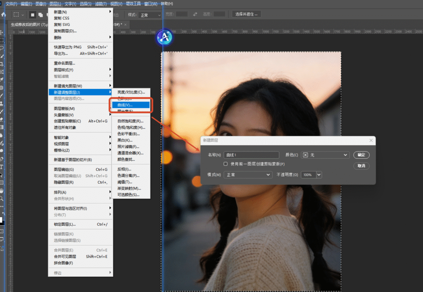This screenshot has width=423, height=292.
Task: Select the Horizontal Type tool
Action: click(x=2, y=167)
